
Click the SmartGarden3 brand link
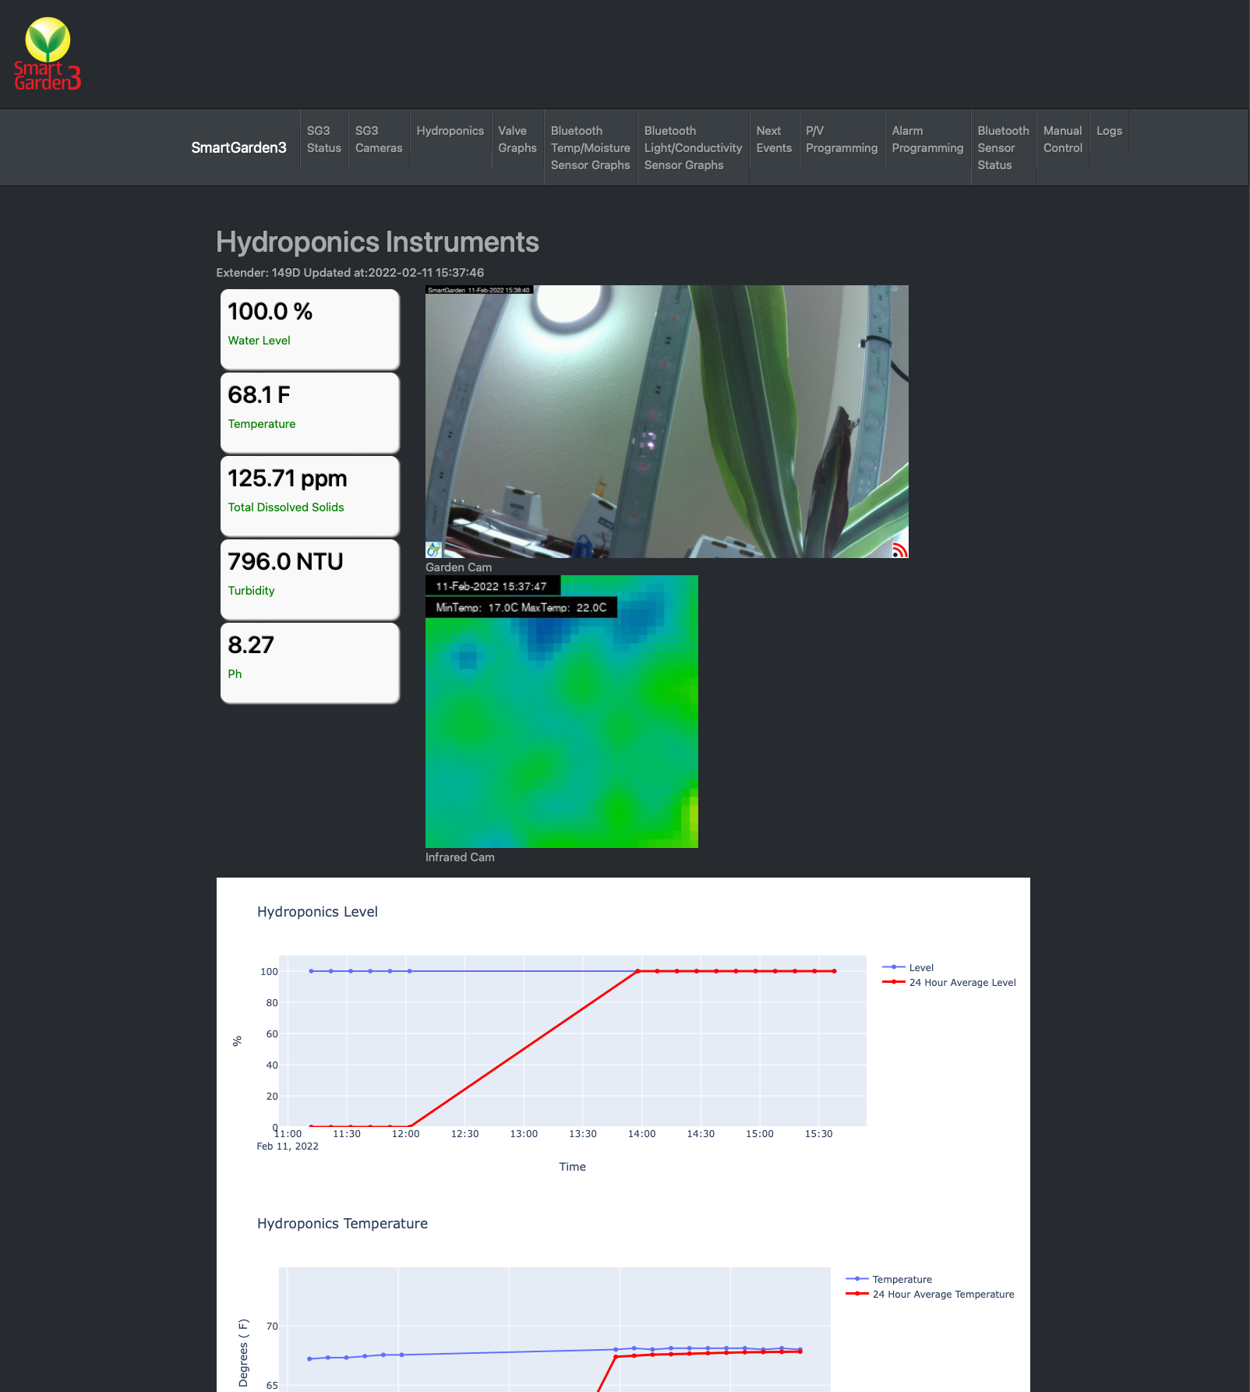pos(238,148)
